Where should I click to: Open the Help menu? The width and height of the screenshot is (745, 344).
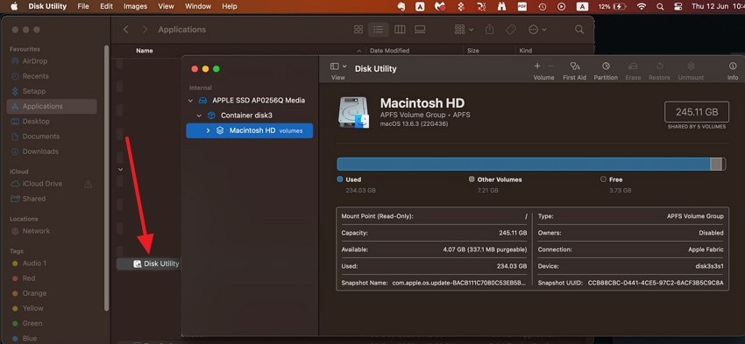click(230, 7)
